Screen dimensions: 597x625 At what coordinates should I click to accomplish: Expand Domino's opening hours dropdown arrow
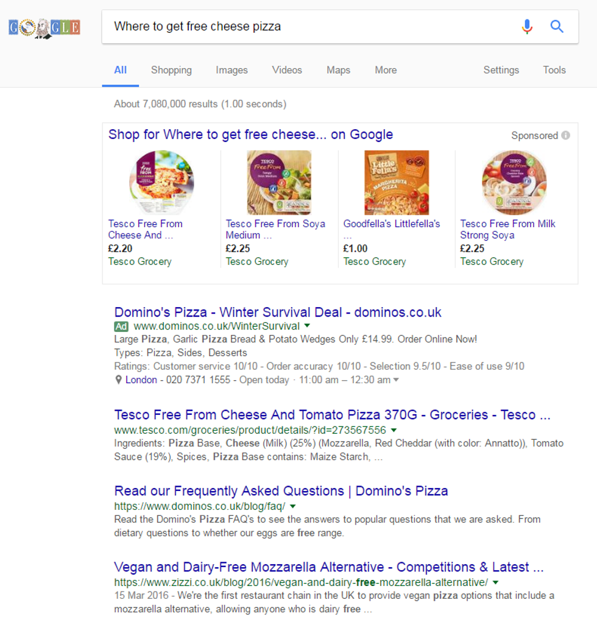coord(397,380)
